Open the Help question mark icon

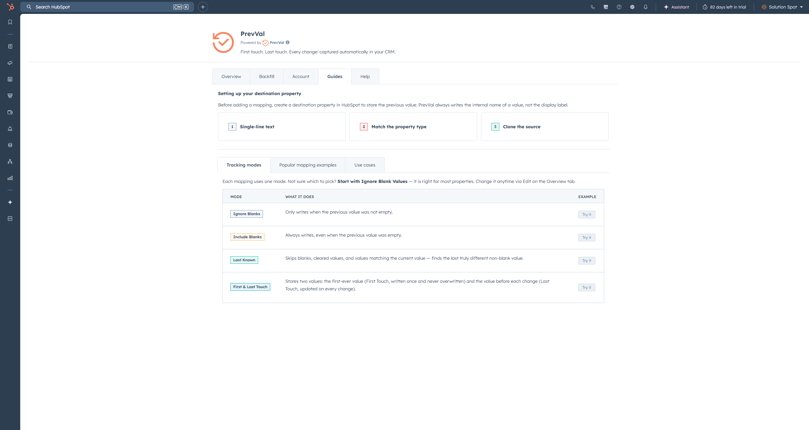pyautogui.click(x=619, y=7)
